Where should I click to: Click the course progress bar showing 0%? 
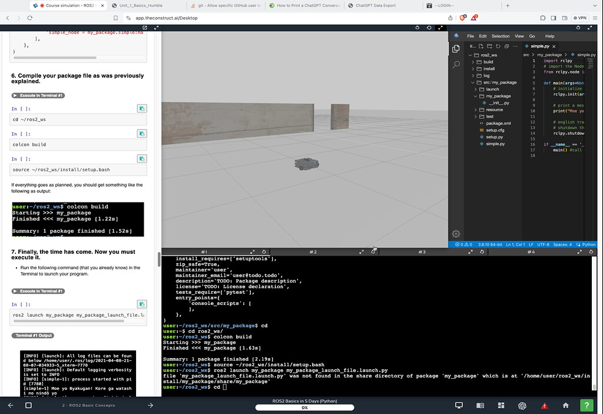coord(304,408)
